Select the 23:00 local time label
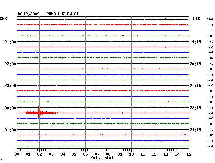This screenshot has width=215, height=163. coord(10,86)
